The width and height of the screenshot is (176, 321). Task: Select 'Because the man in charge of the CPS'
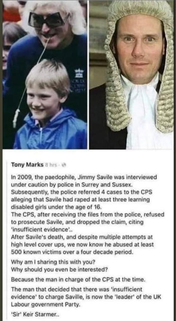(x=78, y=279)
